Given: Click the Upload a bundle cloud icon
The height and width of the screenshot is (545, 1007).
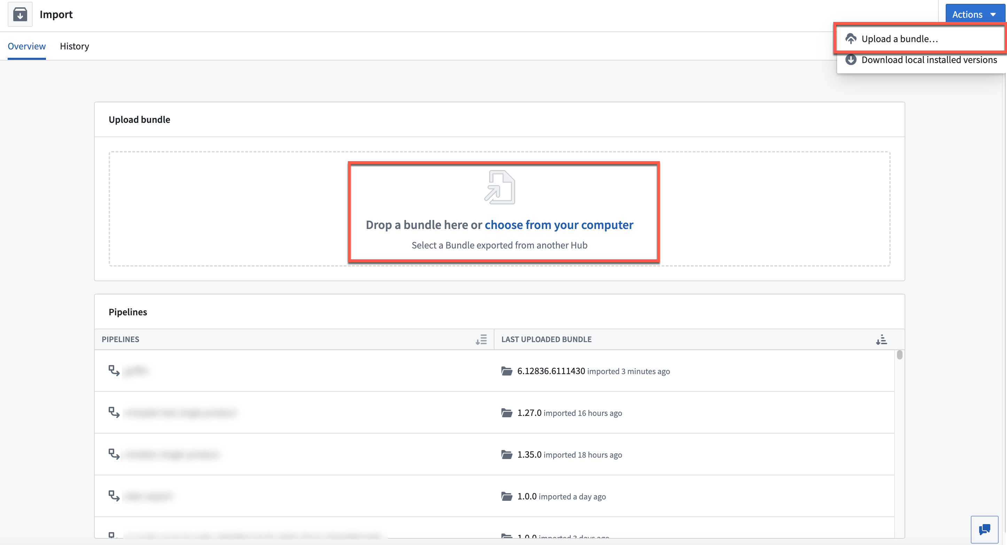Looking at the screenshot, I should coord(851,39).
